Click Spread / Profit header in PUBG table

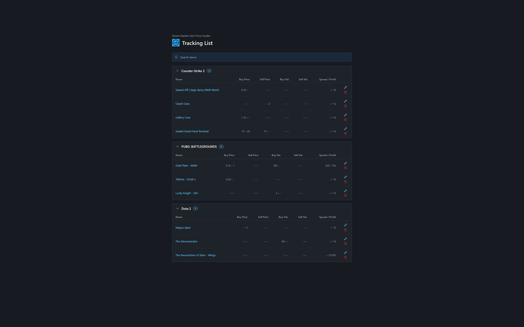(x=327, y=155)
